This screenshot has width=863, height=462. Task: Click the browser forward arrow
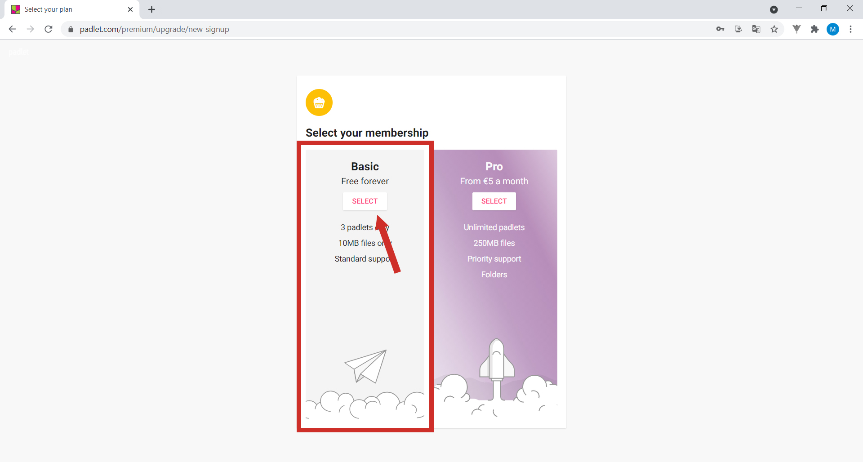[30, 29]
